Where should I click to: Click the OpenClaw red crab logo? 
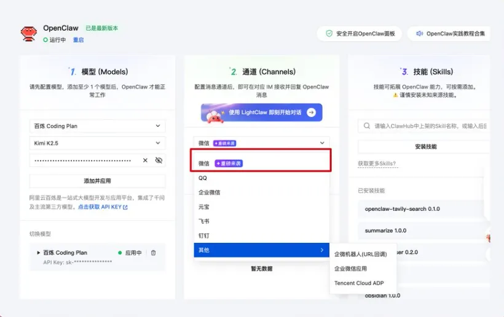point(29,34)
